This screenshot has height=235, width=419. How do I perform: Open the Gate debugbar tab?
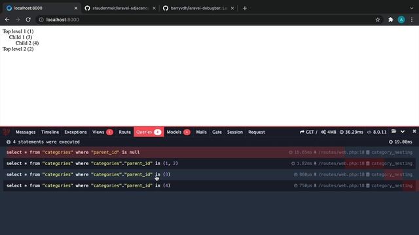[217, 132]
